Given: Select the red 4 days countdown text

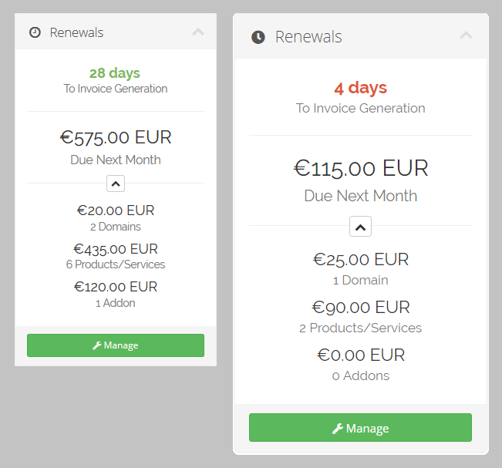Looking at the screenshot, I should (x=361, y=88).
